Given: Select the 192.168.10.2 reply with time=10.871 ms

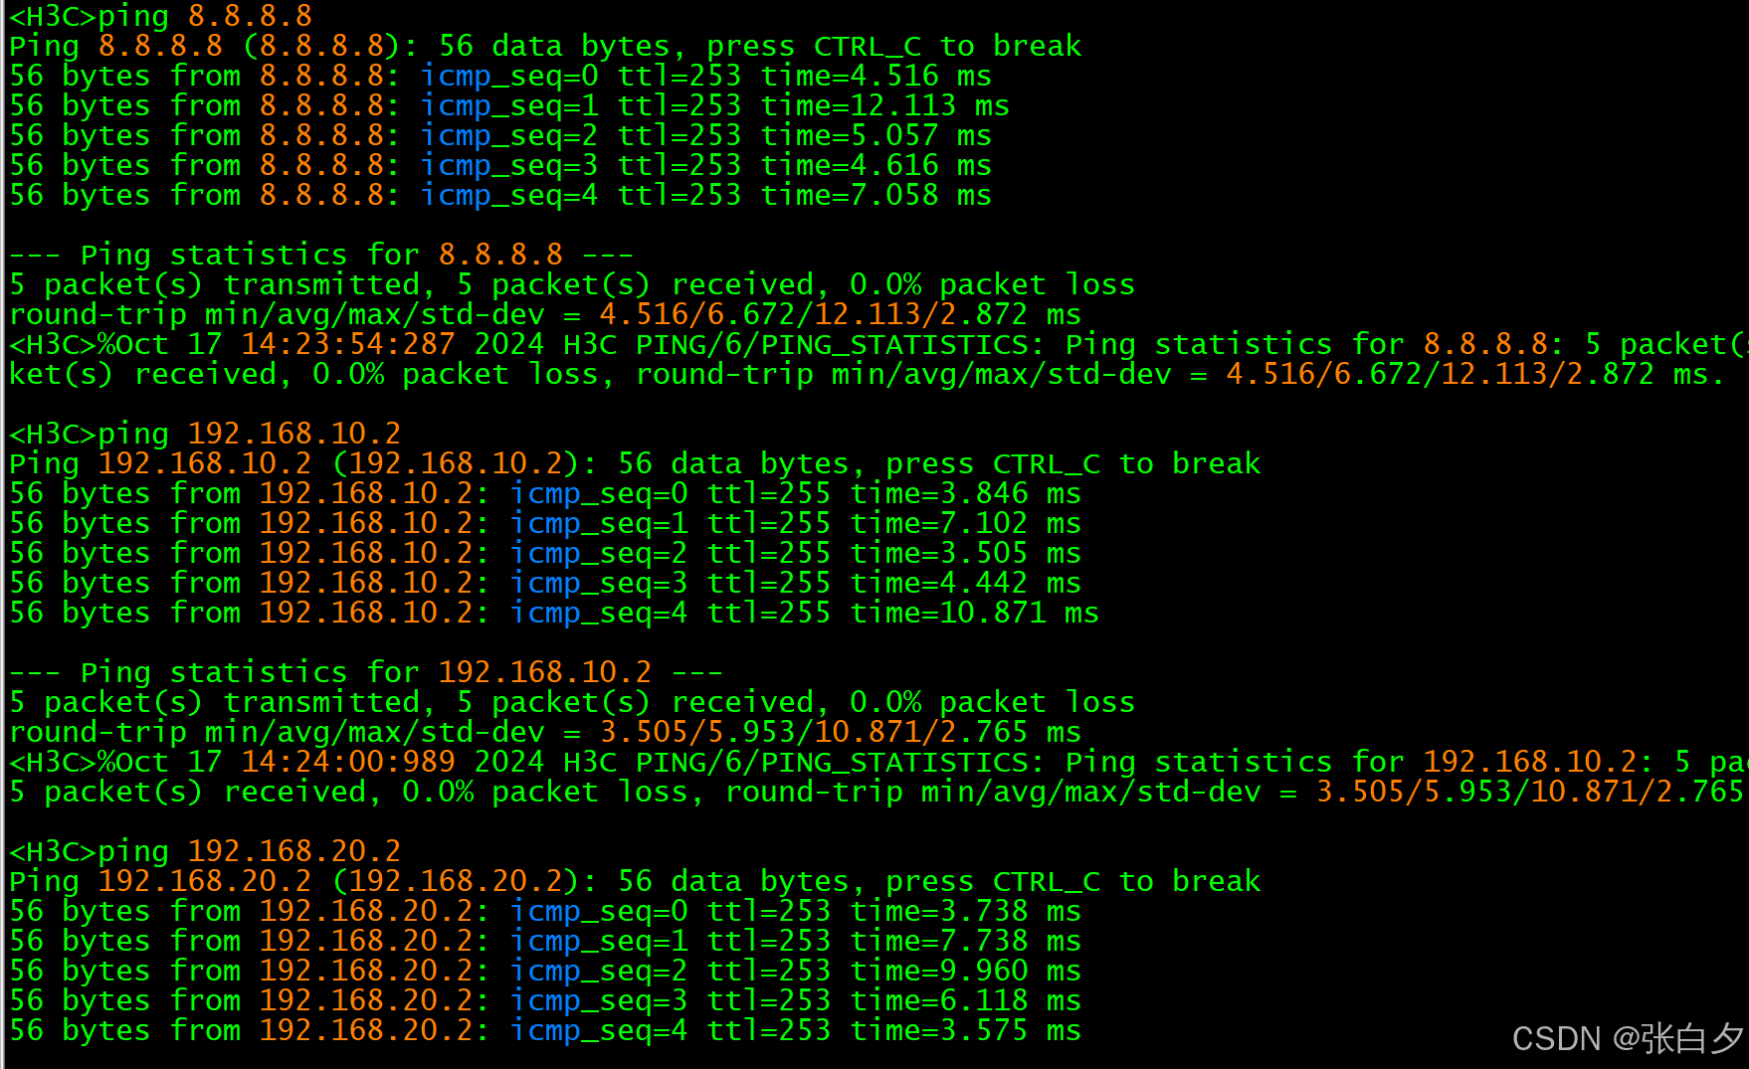Looking at the screenshot, I should click(x=554, y=613).
